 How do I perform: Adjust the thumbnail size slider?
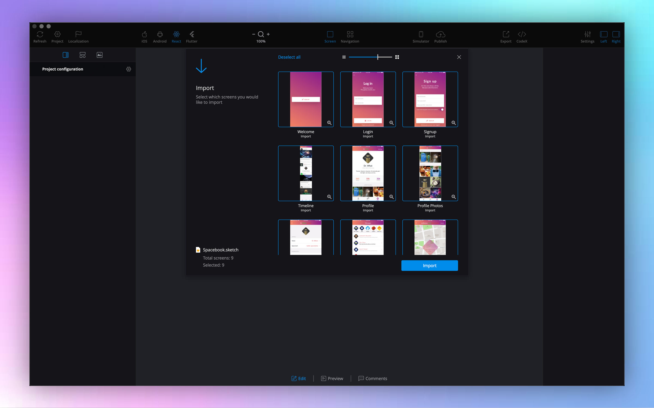click(x=378, y=57)
